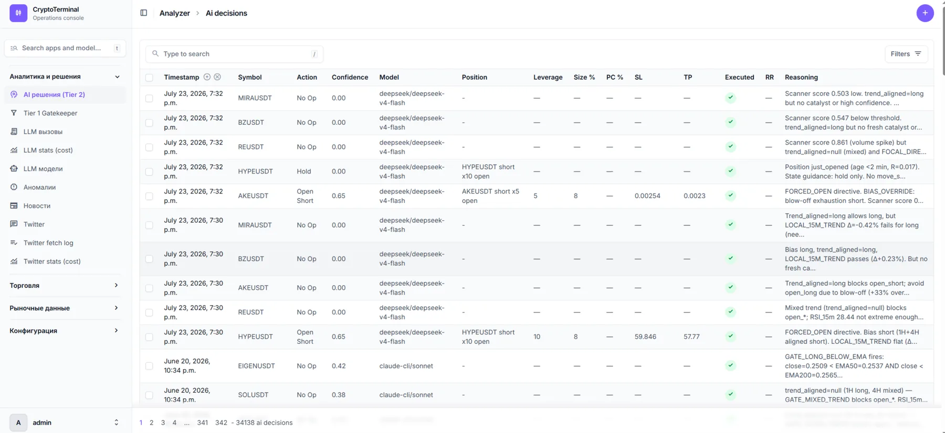Open Twitter fetch log icon

14,243
